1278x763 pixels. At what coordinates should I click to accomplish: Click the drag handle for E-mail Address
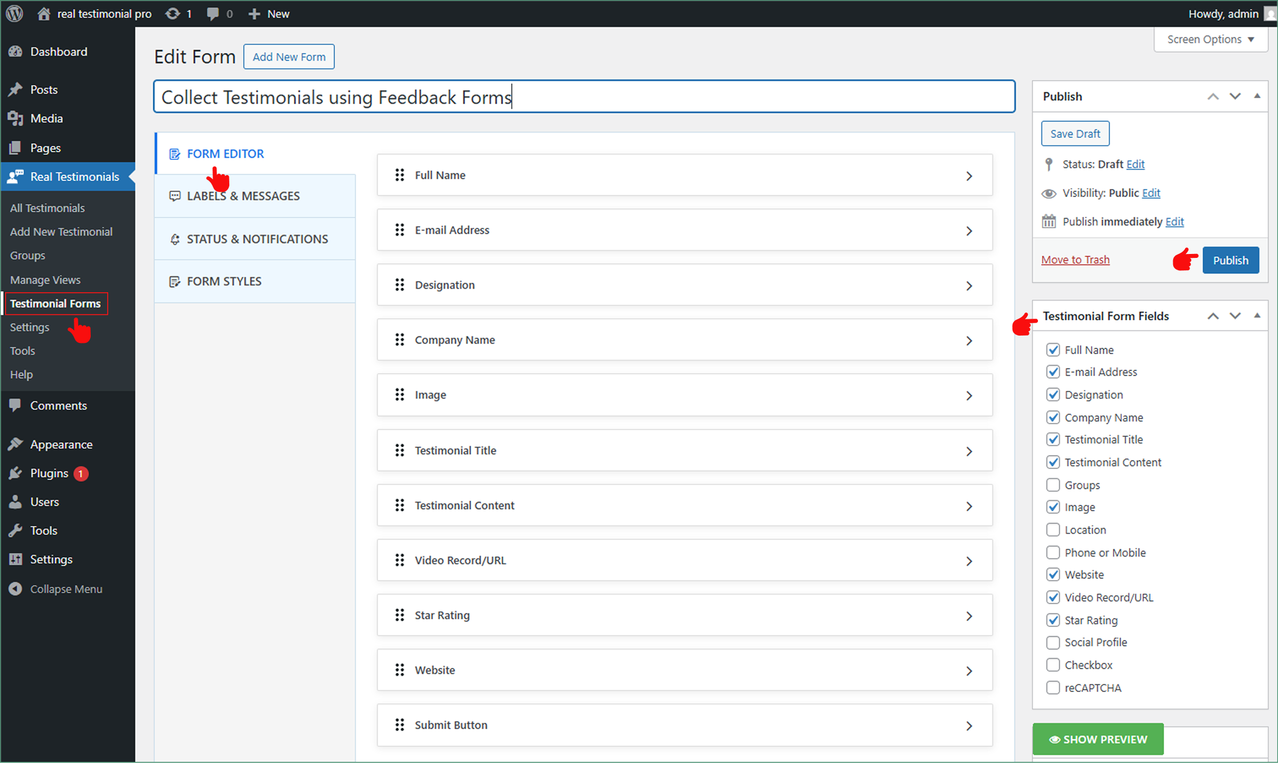pyautogui.click(x=400, y=230)
